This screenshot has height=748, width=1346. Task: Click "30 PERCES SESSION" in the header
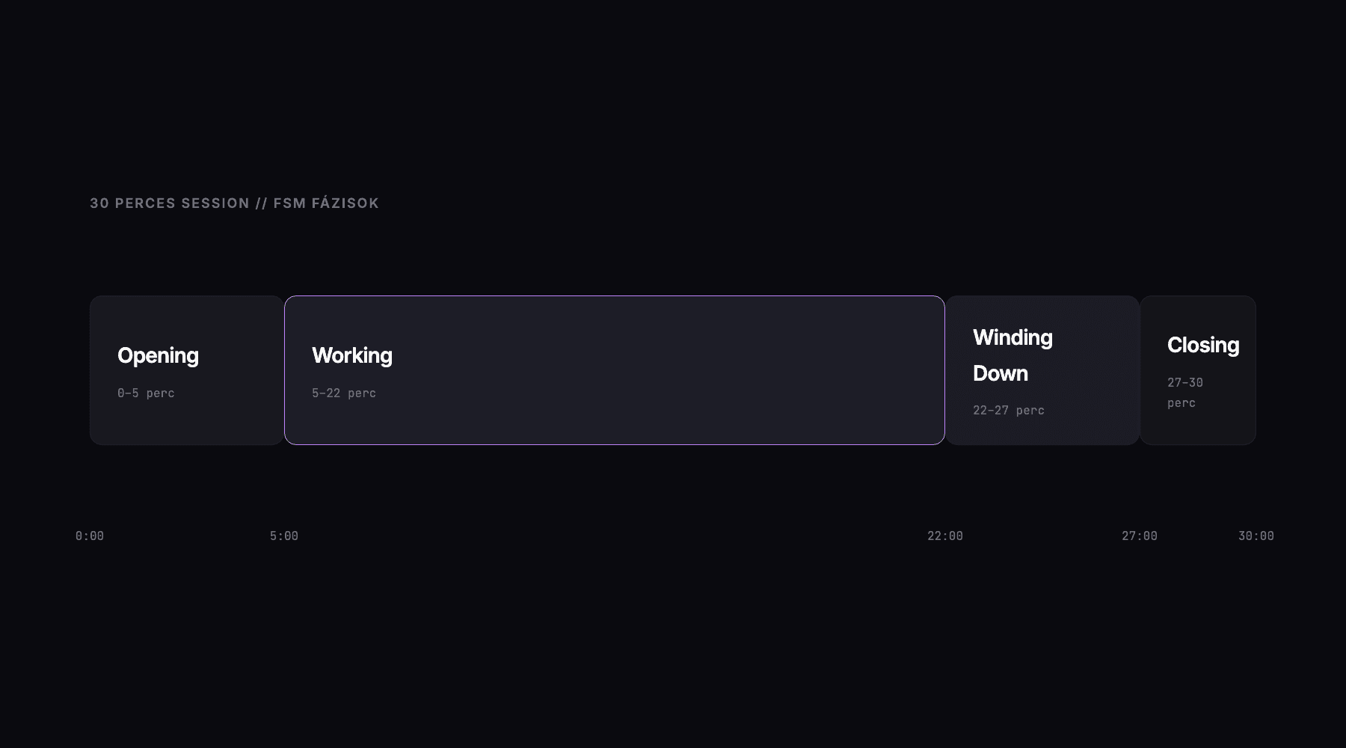click(x=170, y=203)
